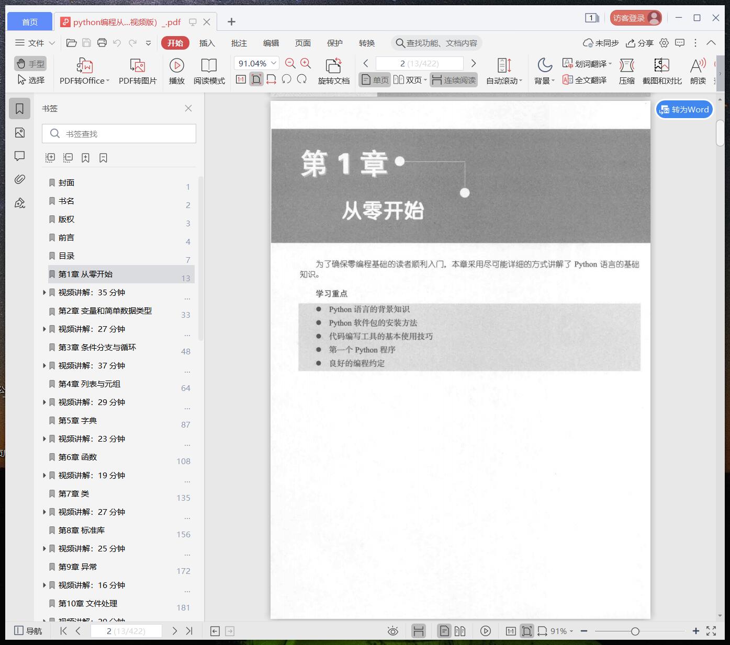The height and width of the screenshot is (645, 730).
Task: Expand all bookmarks icon
Action: click(x=50, y=158)
